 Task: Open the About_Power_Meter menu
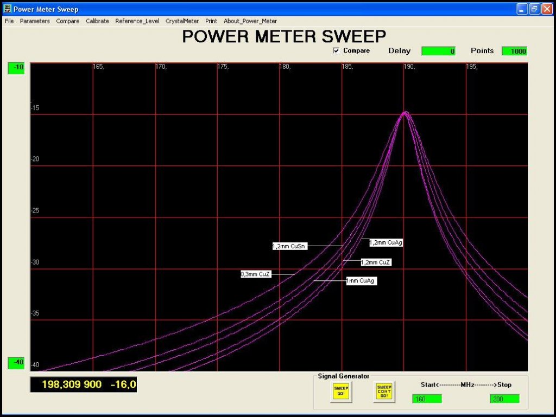coord(250,21)
